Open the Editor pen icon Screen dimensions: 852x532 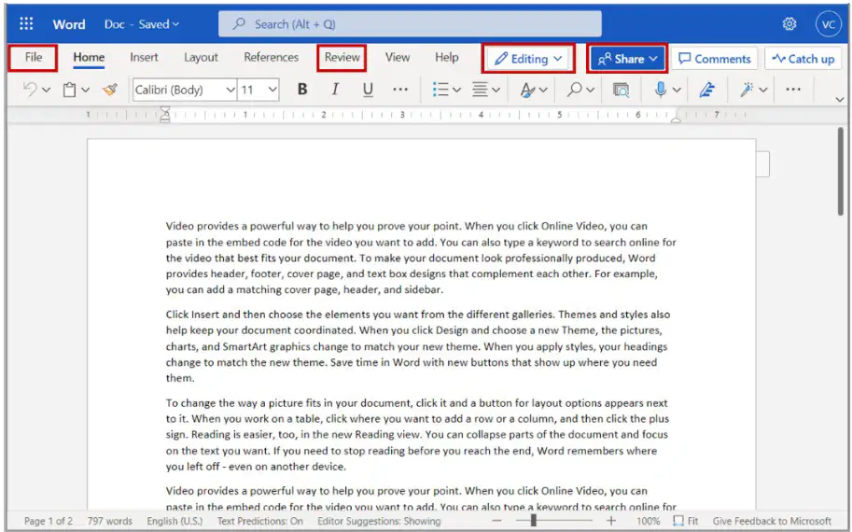(706, 89)
